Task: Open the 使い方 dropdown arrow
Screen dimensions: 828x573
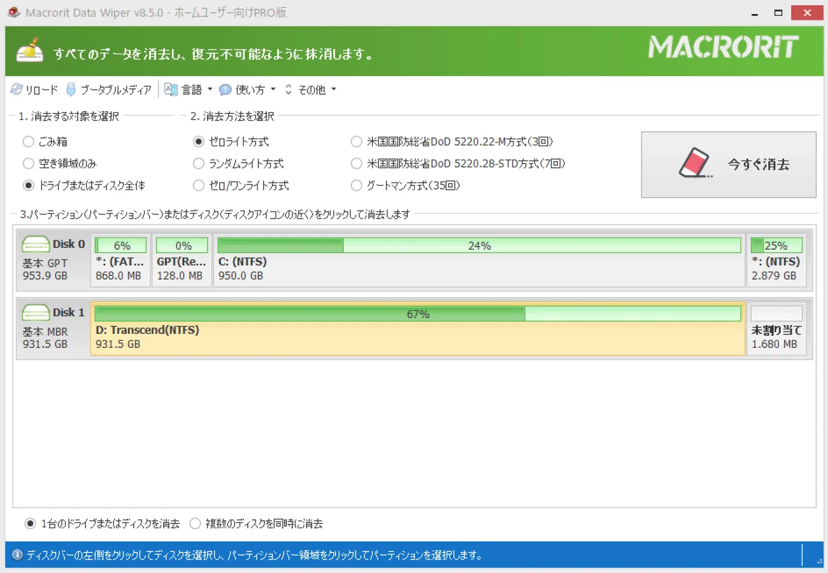Action: [x=273, y=89]
